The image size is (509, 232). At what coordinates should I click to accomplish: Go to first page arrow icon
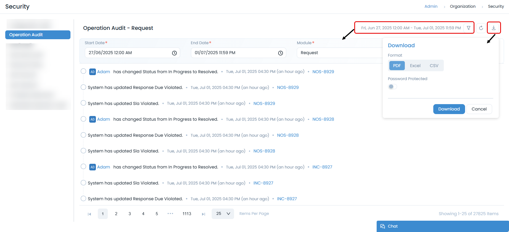(x=89, y=214)
